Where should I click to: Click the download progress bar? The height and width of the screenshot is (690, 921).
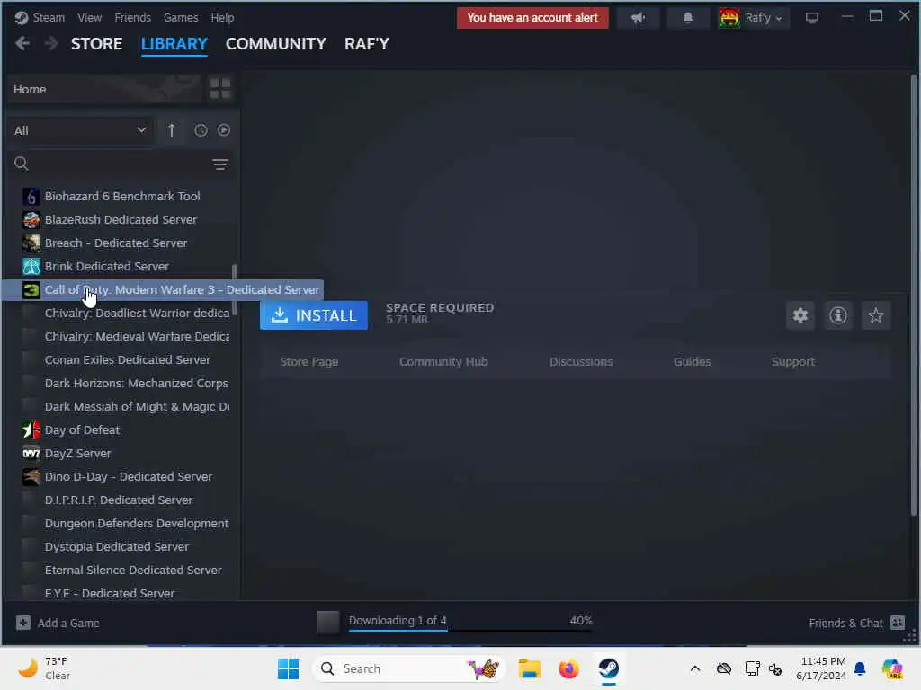[x=470, y=631]
